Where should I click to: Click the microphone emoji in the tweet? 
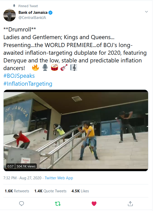[x=45, y=68]
